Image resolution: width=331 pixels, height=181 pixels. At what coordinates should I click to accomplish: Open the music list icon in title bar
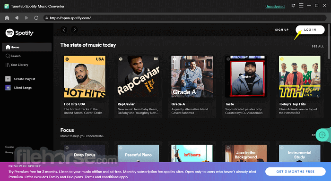[x=293, y=6]
